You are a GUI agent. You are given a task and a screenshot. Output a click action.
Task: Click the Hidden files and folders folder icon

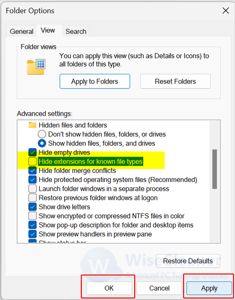[32, 125]
